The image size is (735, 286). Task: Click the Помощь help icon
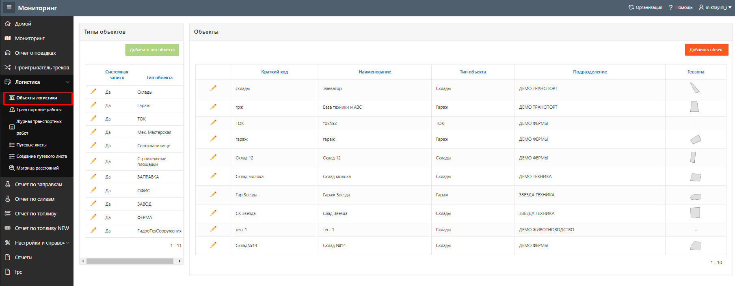671,7
